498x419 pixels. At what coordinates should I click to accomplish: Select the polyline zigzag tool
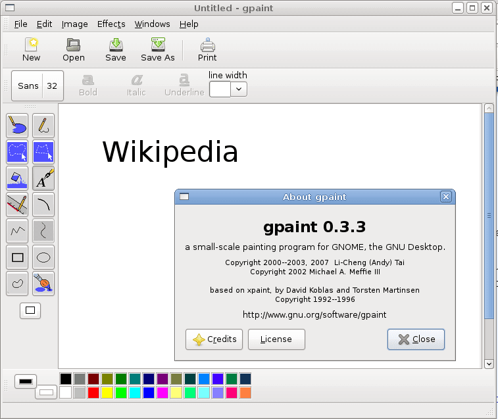coord(17,230)
